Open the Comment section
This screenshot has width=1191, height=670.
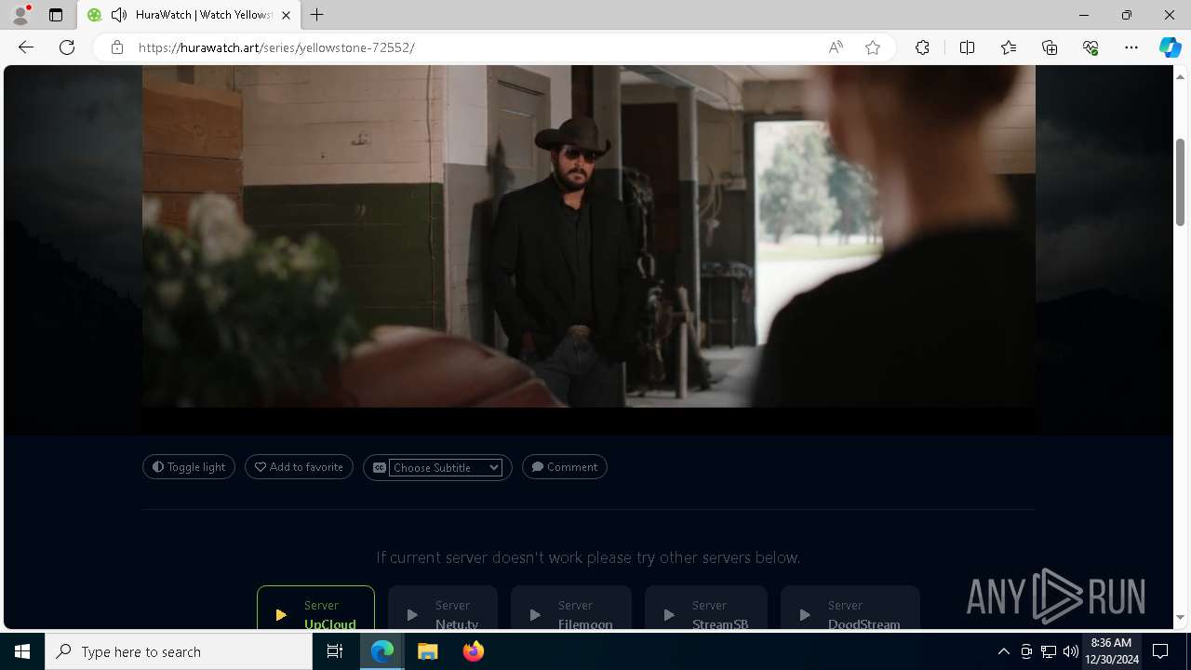click(x=565, y=467)
